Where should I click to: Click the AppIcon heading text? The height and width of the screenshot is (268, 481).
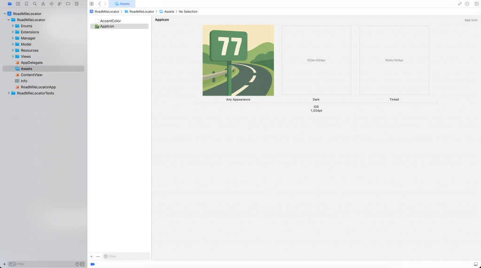tap(162, 20)
